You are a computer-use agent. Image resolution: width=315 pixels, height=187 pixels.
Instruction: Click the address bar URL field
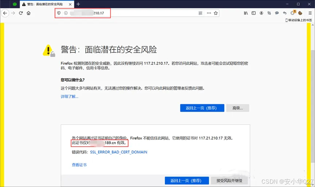pyautogui.click(x=137, y=13)
